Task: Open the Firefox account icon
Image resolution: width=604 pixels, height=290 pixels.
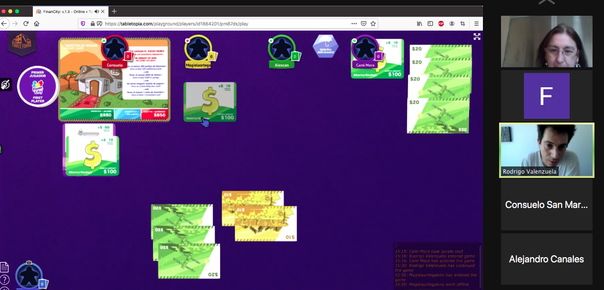Action: pos(451,23)
